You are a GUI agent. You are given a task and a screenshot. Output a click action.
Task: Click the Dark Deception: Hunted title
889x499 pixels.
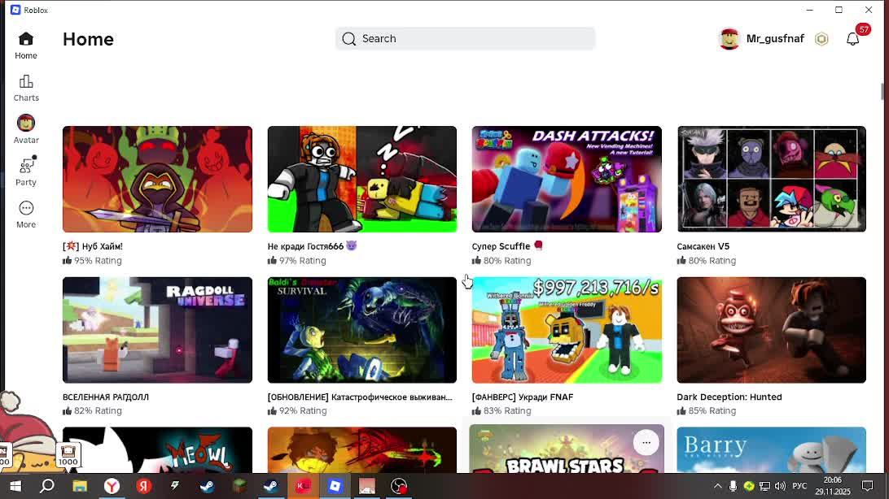pyautogui.click(x=729, y=397)
